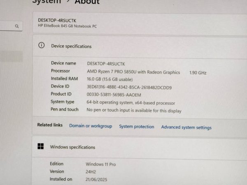Open the Domain or workgroup link
This screenshot has width=247, height=185.
click(x=91, y=126)
